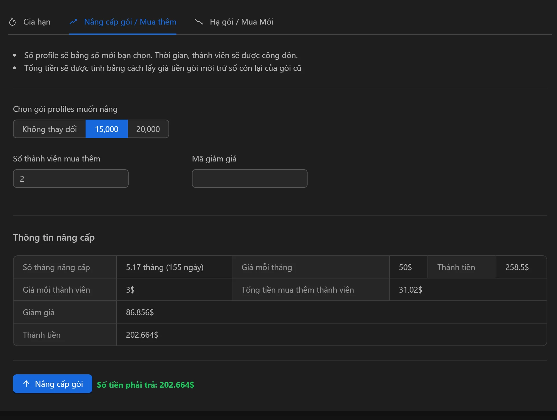This screenshot has width=557, height=420.
Task: Click the Thông tin nâng cấp heading
Action: [x=54, y=237]
